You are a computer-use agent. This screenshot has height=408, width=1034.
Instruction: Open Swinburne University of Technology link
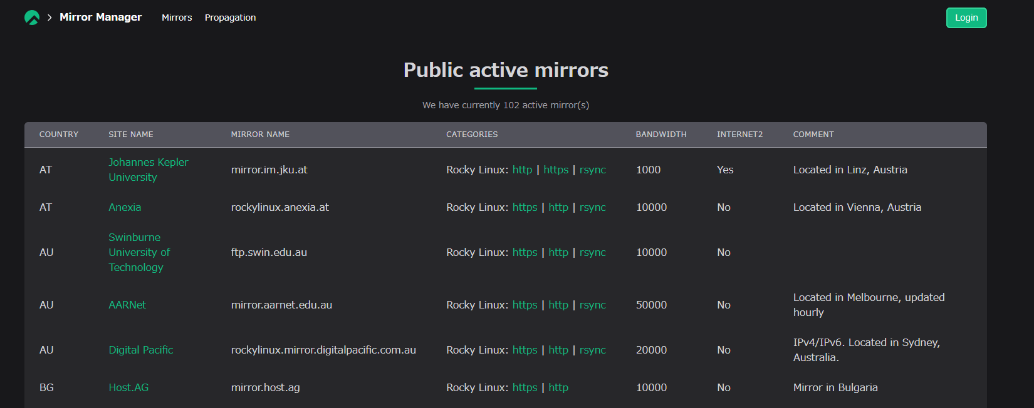pyautogui.click(x=139, y=252)
